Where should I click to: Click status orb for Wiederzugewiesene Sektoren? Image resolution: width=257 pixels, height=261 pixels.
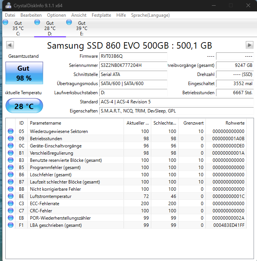click(x=11, y=131)
